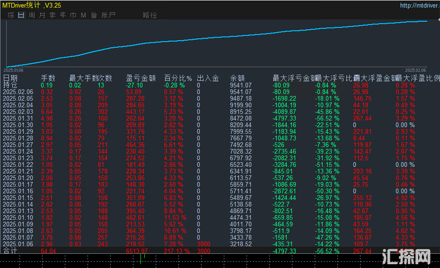Select the 日 daily statistics tab
This screenshot has width=440, height=268.
[x=21, y=15]
